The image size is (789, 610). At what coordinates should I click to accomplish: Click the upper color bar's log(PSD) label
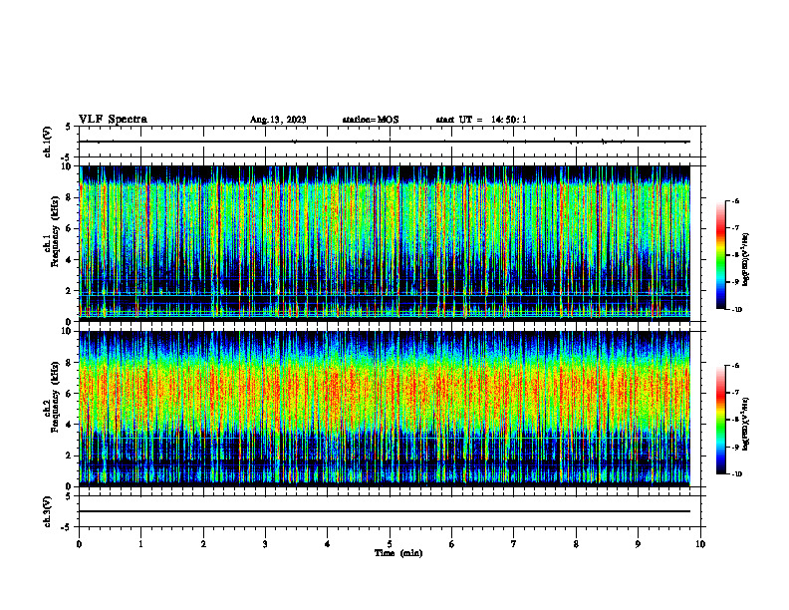(746, 260)
